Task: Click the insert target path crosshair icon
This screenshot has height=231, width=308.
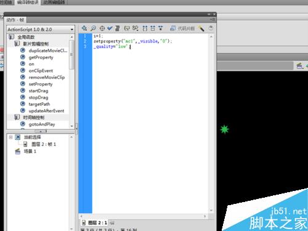Action: [102, 28]
